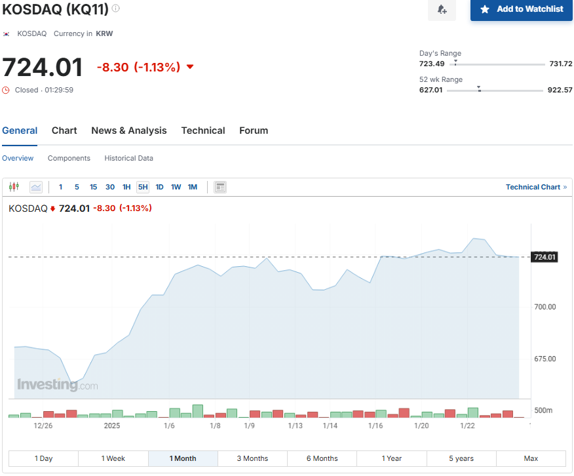574x476 pixels.
Task: Click the large 724.01 price heading
Action: tap(43, 68)
